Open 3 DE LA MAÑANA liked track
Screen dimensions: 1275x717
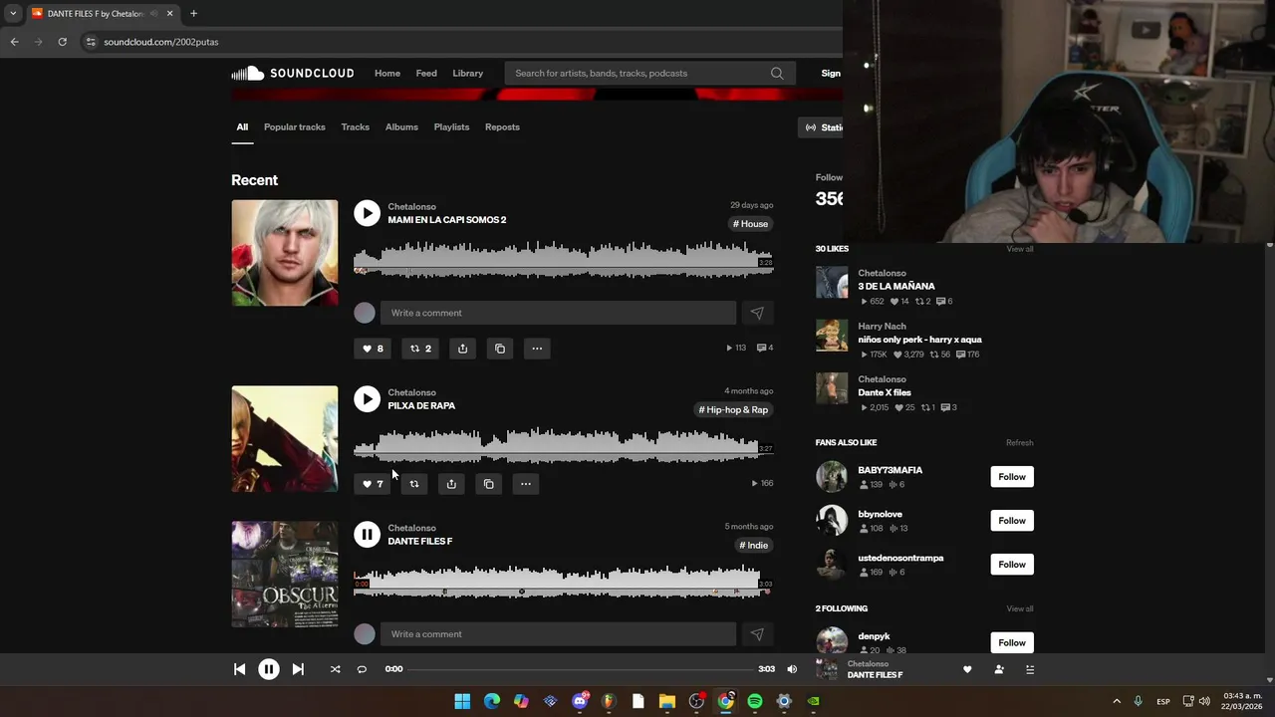pos(896,287)
